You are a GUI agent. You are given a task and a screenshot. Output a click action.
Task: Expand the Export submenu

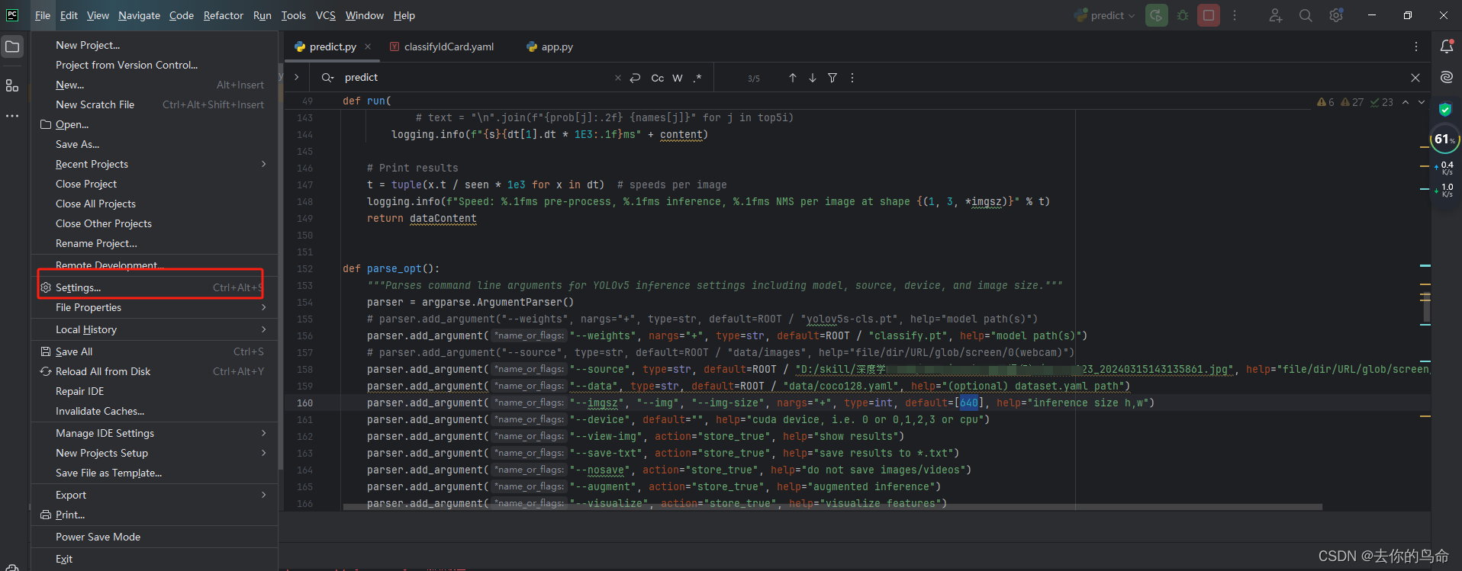(x=154, y=495)
